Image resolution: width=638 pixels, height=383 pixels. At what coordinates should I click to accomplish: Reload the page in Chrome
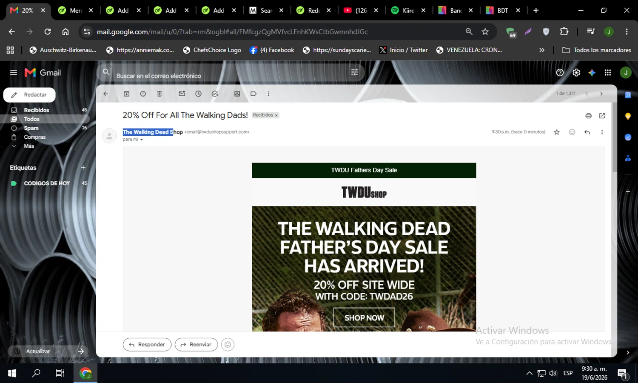click(47, 31)
